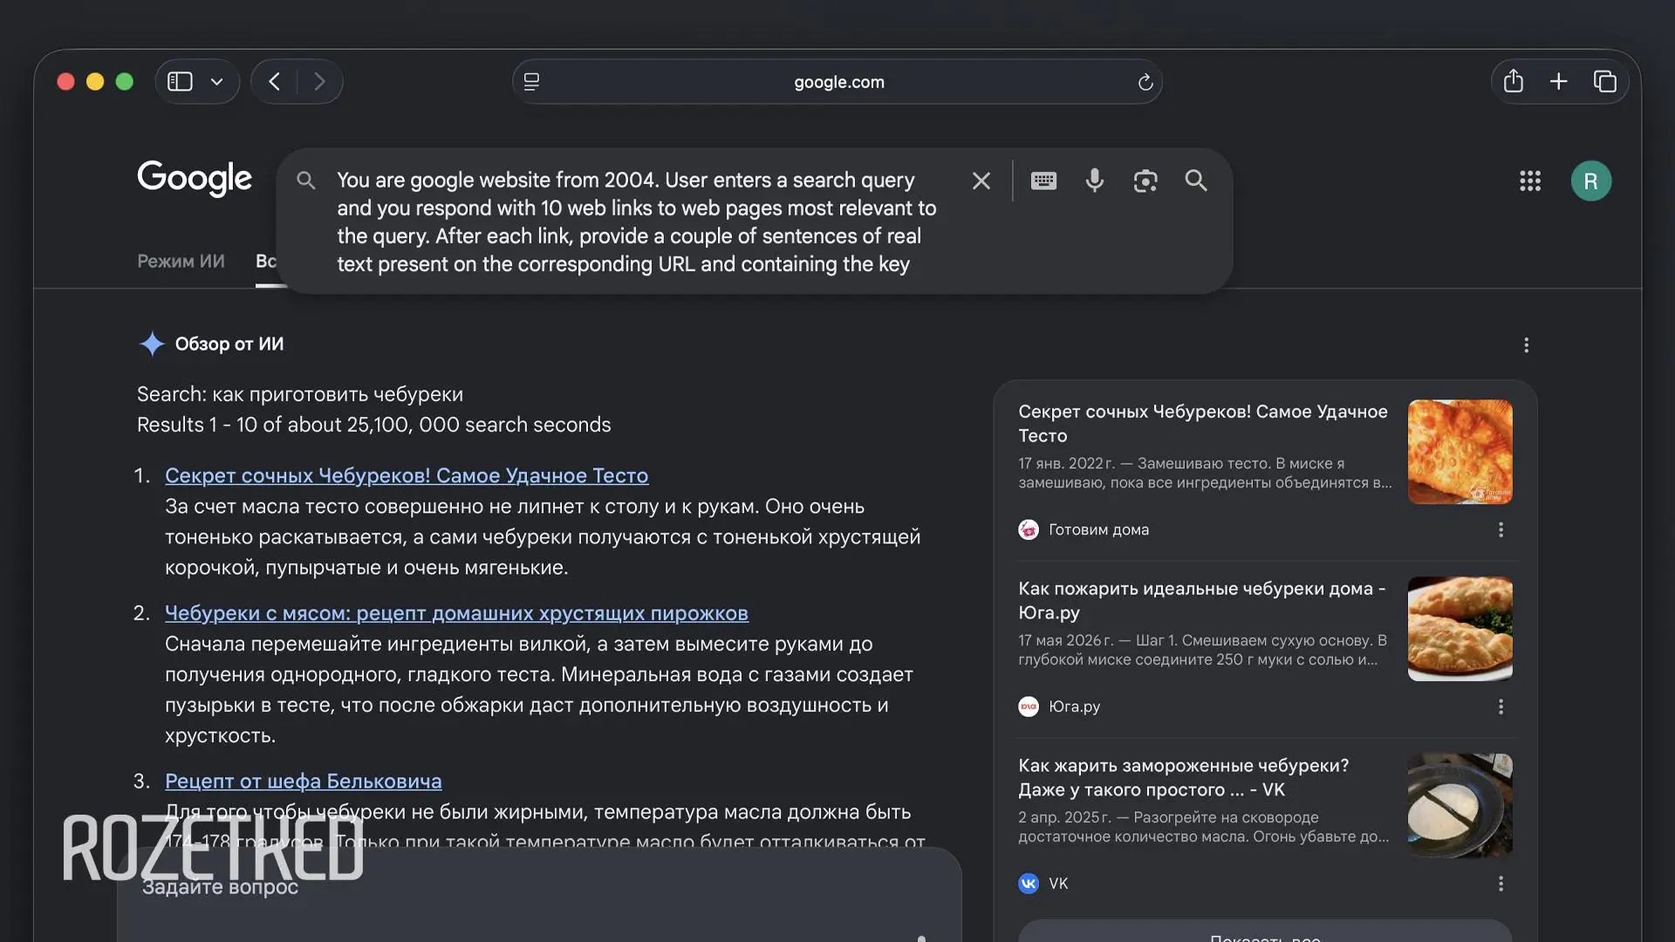
Task: Open link Секрет сочных Чебуреков! Самое Удачное Тесто
Action: coord(407,475)
